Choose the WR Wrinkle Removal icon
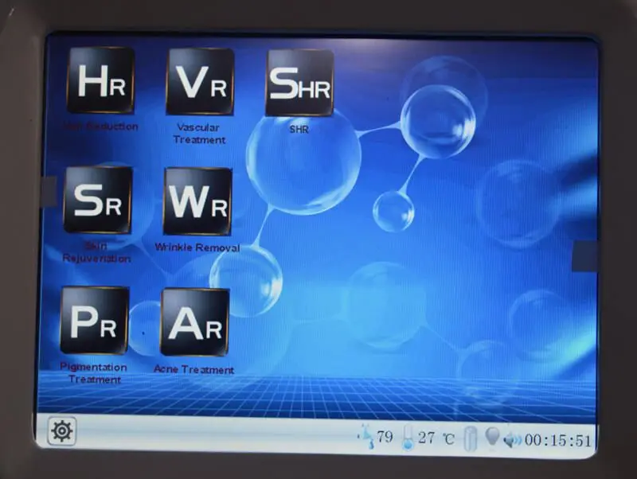 [x=197, y=201]
